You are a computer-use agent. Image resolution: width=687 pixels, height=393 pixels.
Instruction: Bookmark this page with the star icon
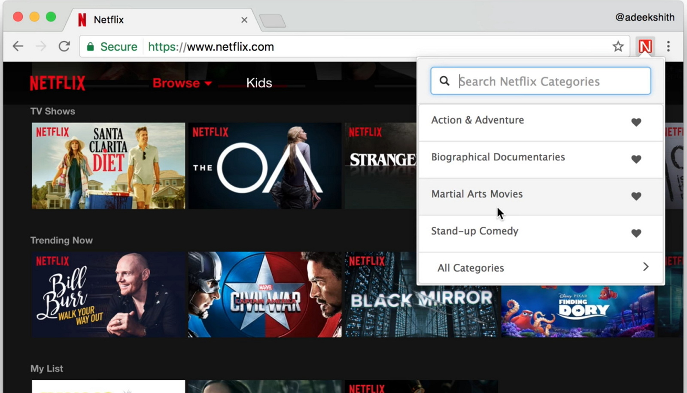pyautogui.click(x=618, y=46)
